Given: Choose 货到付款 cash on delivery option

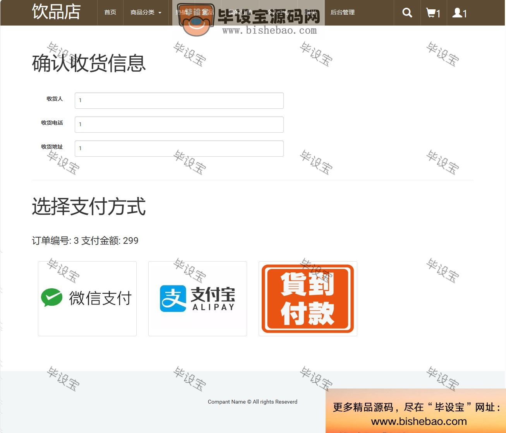Looking at the screenshot, I should click(x=308, y=299).
